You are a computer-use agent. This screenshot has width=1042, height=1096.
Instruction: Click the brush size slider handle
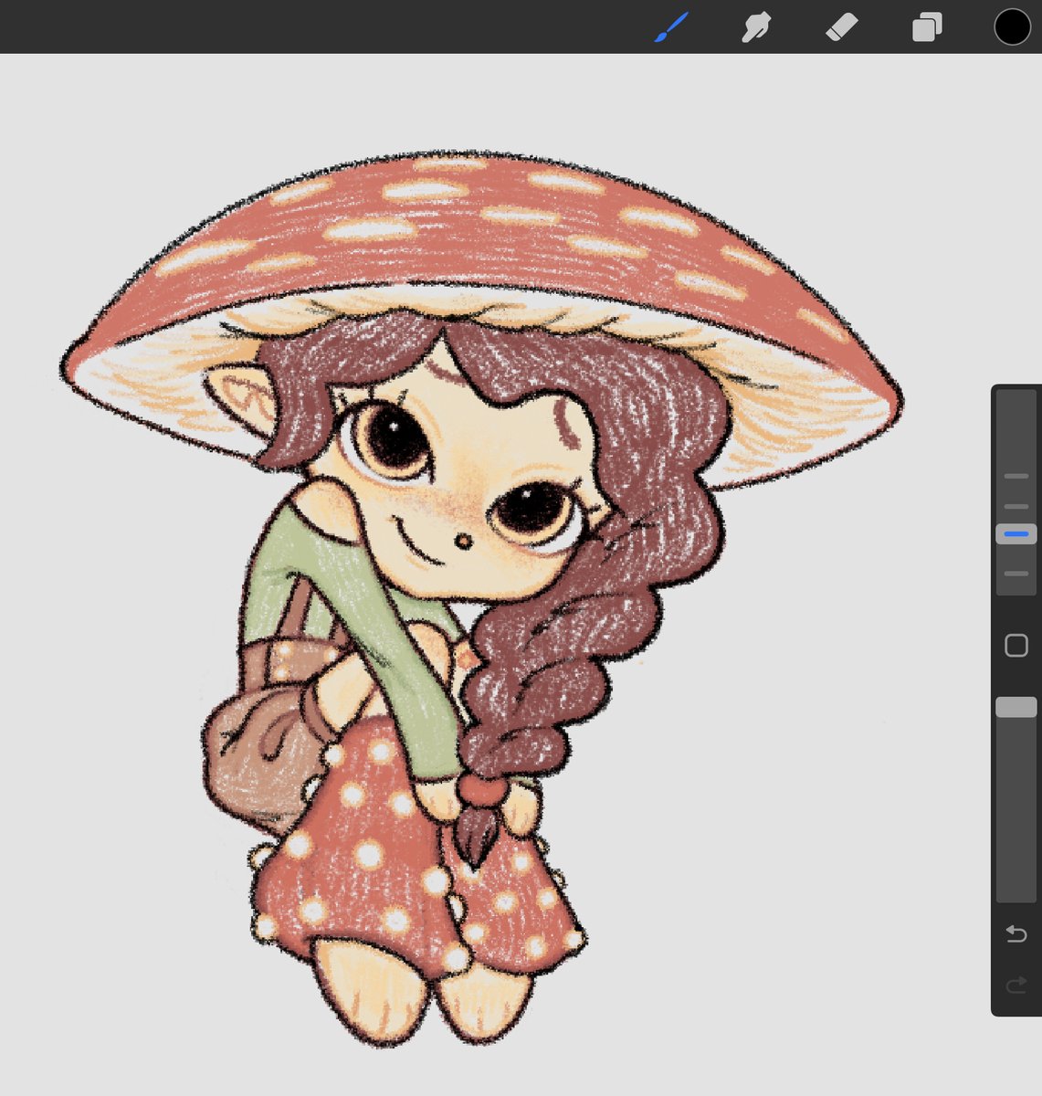click(1016, 534)
